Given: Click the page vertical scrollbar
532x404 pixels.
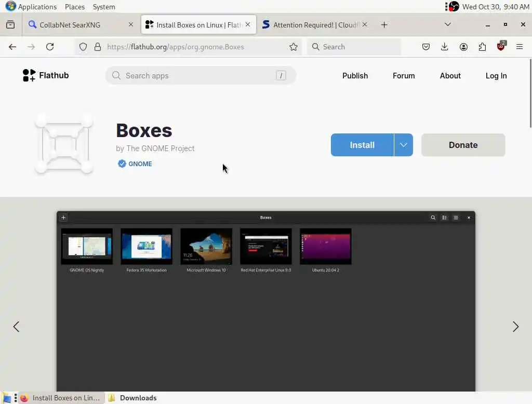Looking at the screenshot, I should click(x=530, y=93).
